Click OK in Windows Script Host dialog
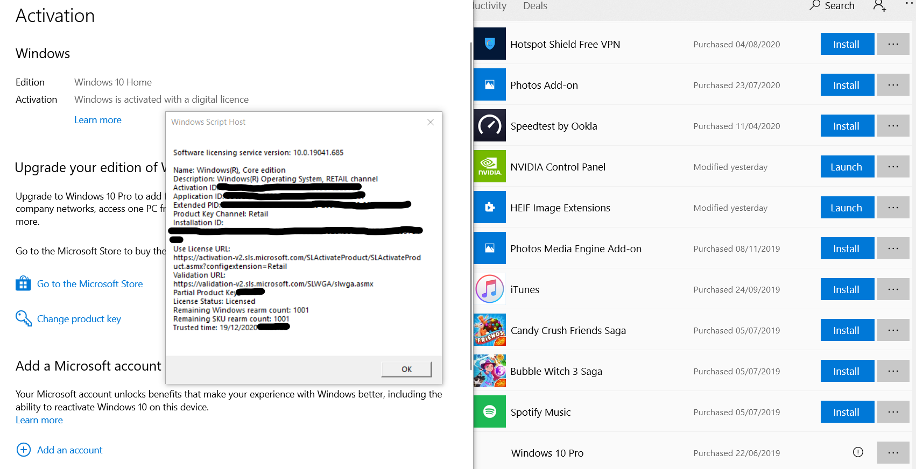This screenshot has width=916, height=469. (x=406, y=369)
